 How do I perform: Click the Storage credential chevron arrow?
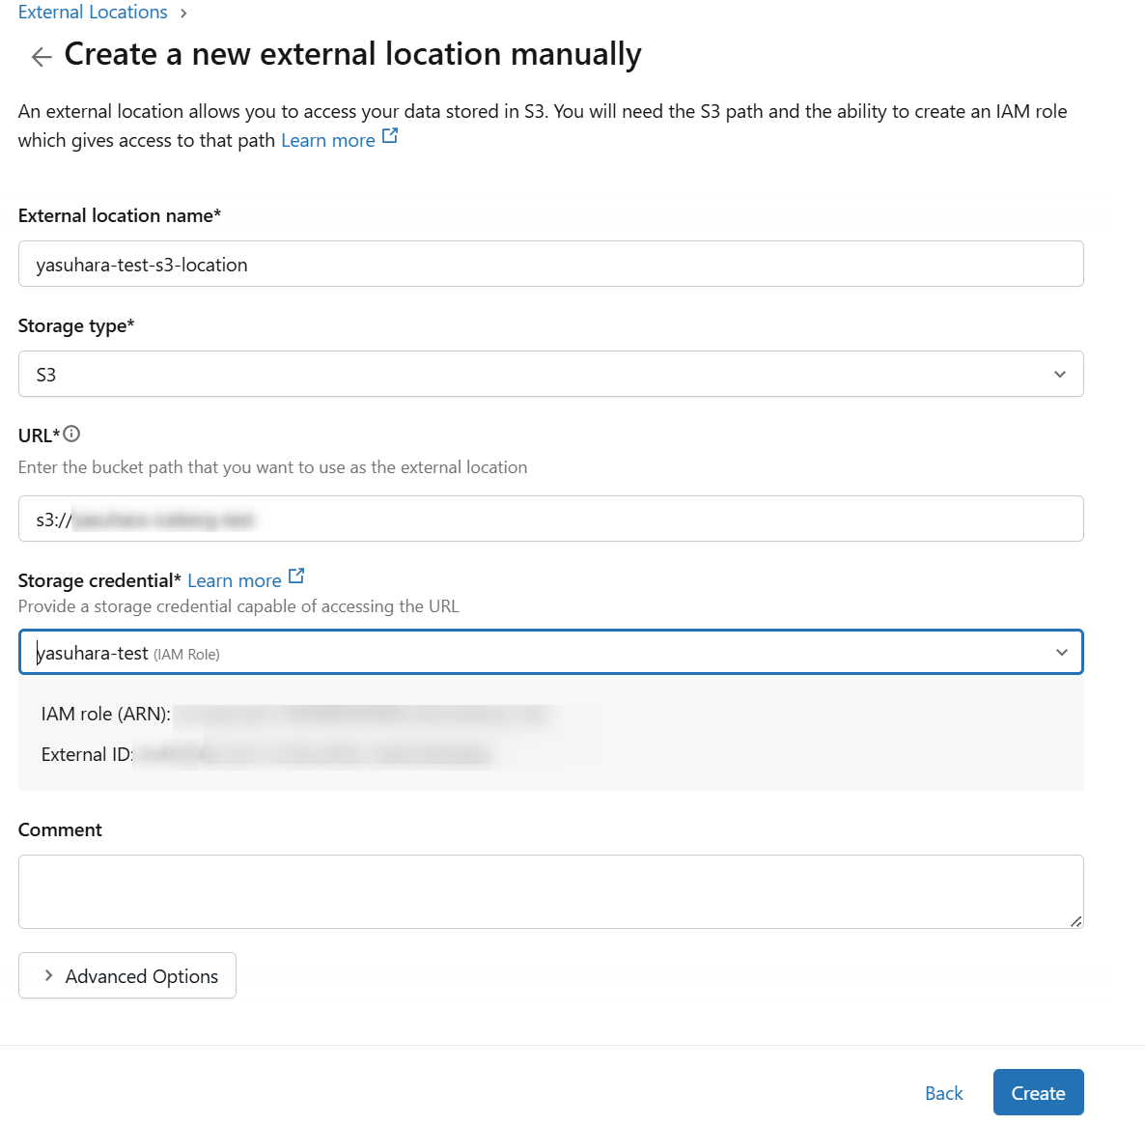[1061, 653]
